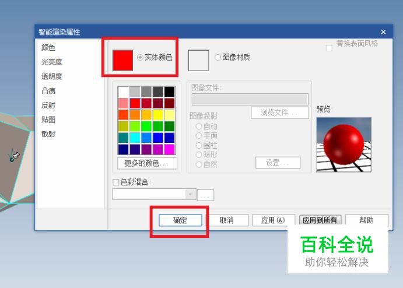Click the empty image material preview box
403x288 pixels.
pos(198,60)
